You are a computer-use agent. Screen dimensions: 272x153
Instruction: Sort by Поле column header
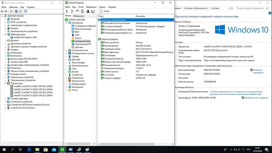(116, 16)
